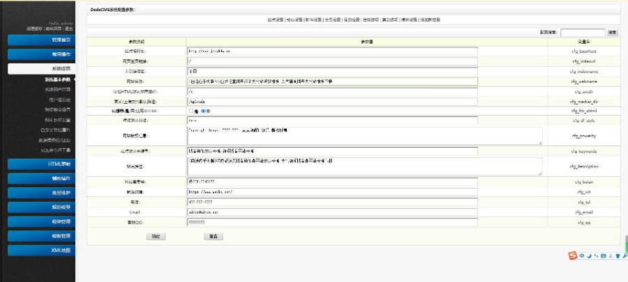628x282 pixels.
Task: Focus the cfg_tel phone field
Action: coord(332,202)
